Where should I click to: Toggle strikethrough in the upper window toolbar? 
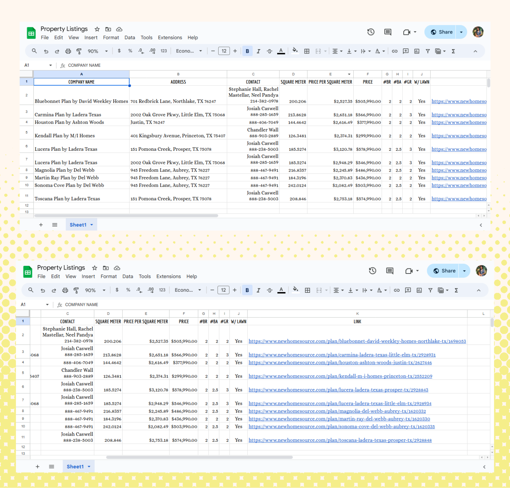270,51
